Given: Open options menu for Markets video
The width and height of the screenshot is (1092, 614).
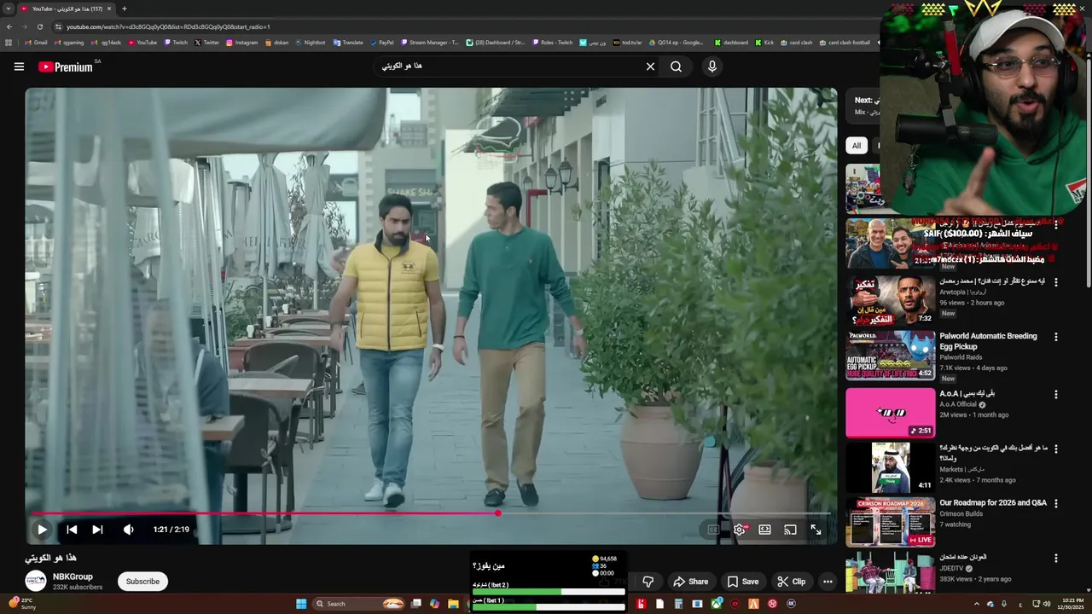Looking at the screenshot, I should (1056, 449).
